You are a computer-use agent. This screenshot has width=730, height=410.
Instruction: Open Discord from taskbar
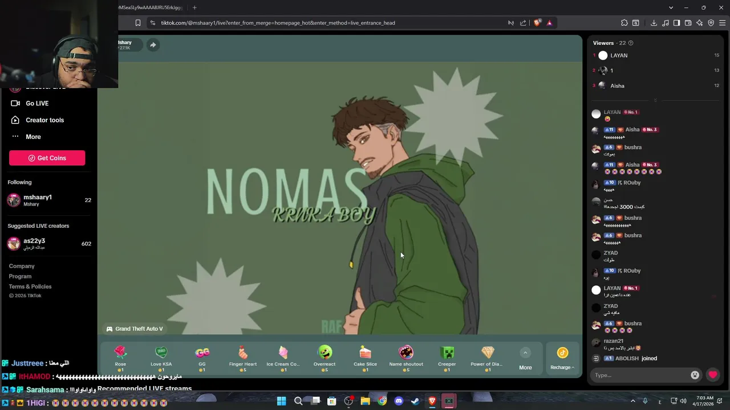[399, 401]
